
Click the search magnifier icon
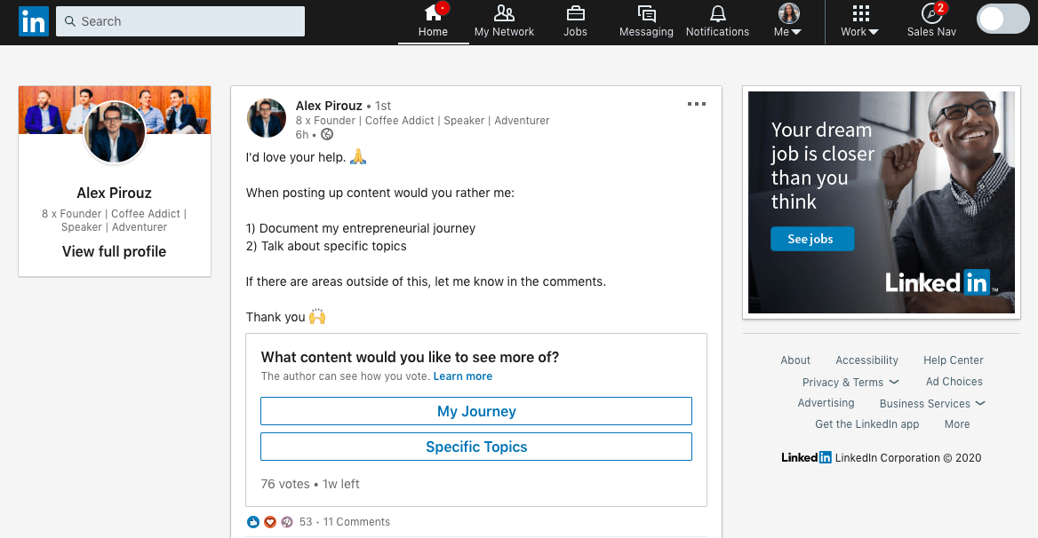(69, 21)
